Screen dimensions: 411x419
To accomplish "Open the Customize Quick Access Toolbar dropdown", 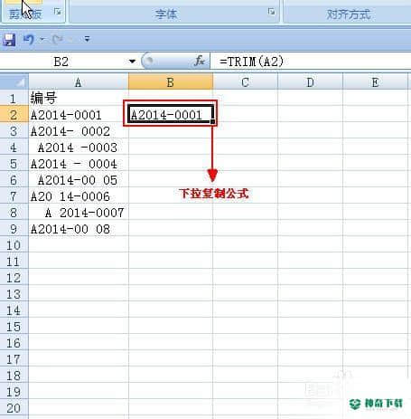I will point(87,39).
